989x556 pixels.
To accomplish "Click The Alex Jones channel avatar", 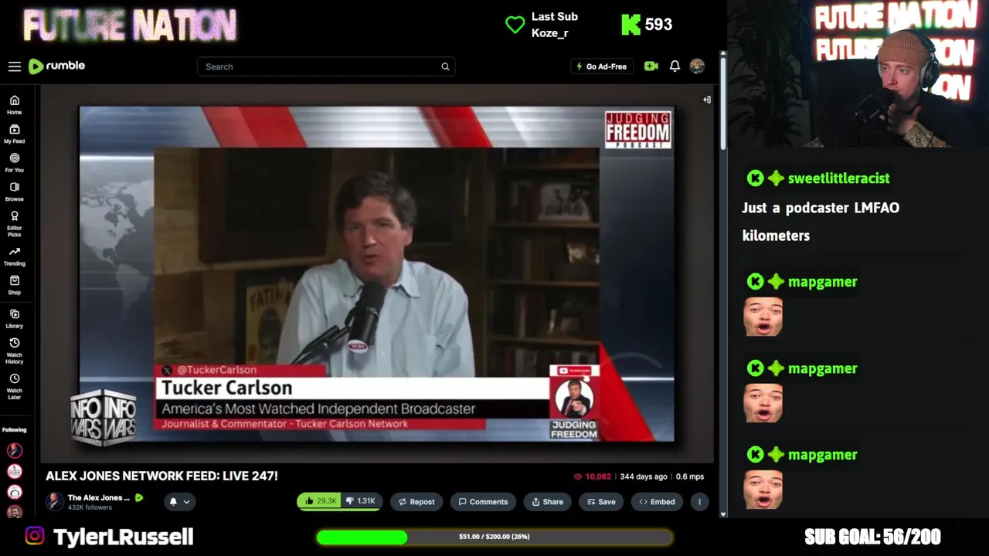I will 55,501.
